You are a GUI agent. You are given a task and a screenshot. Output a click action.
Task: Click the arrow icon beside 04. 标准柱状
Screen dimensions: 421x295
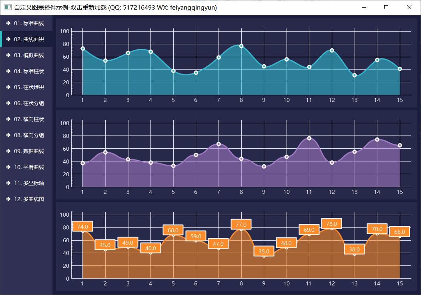tap(8, 71)
